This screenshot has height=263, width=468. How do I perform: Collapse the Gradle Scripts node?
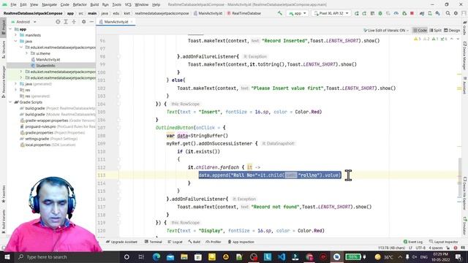[x=10, y=102]
